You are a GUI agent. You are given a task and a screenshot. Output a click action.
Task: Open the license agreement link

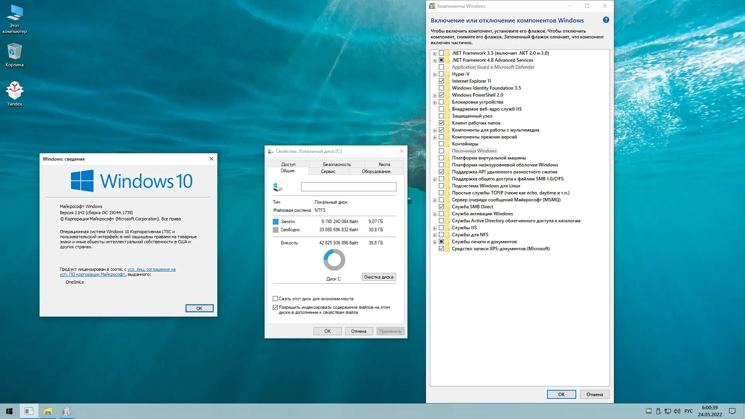151,269
